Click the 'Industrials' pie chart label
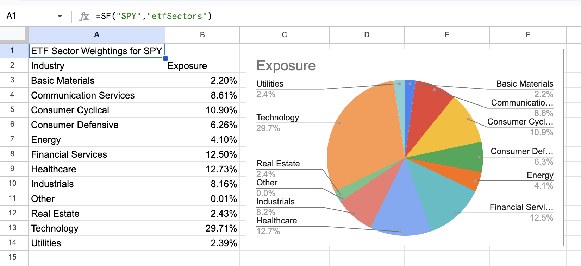This screenshot has height=266, width=581. [x=275, y=202]
